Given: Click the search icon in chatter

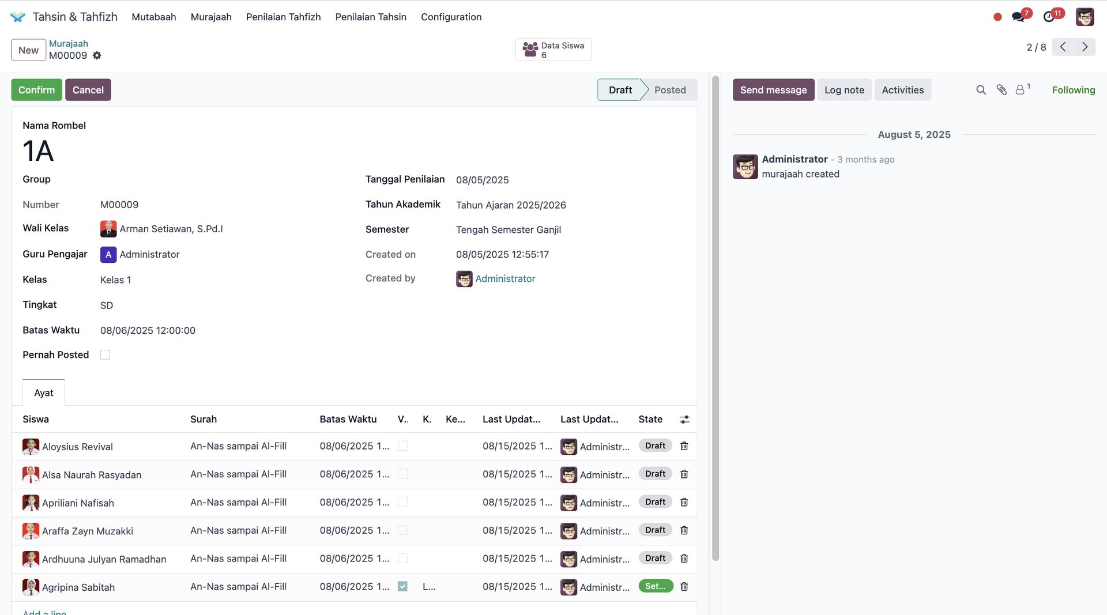Looking at the screenshot, I should point(981,90).
